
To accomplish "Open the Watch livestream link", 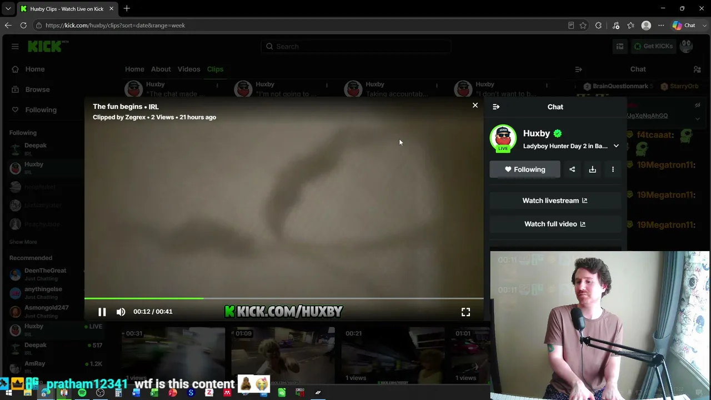I will coord(555,201).
